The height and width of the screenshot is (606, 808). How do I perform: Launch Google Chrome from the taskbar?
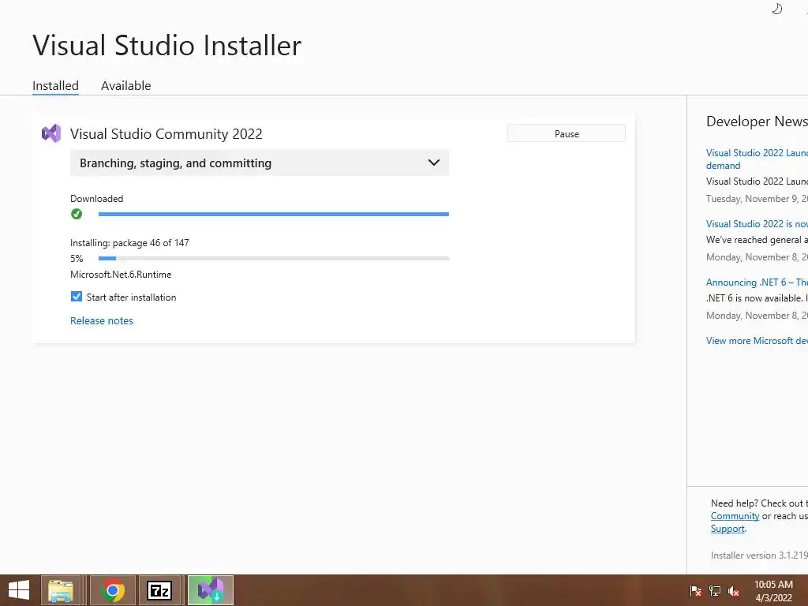(113, 590)
